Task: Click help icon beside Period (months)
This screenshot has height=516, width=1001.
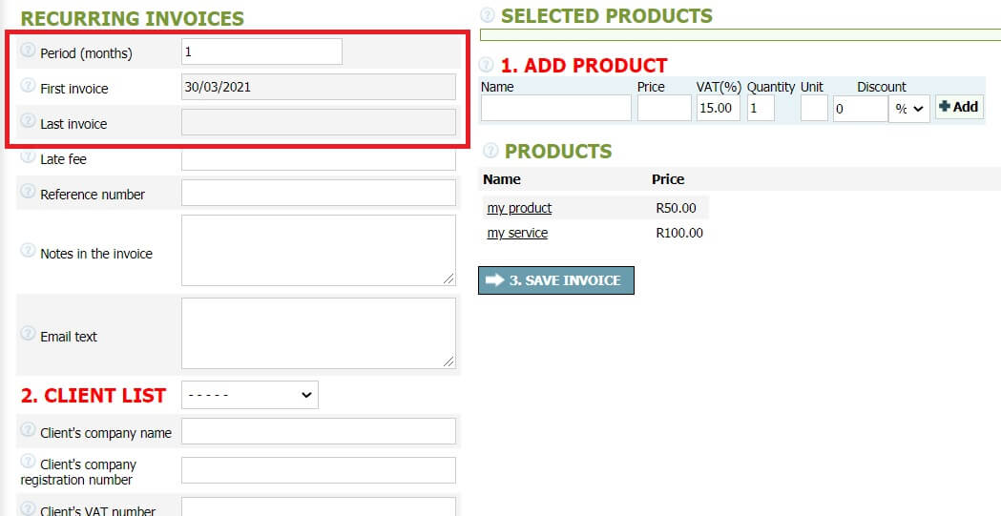Action: tap(28, 50)
